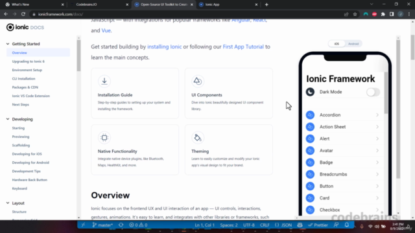Click the Ionic logo in docs header
This screenshot has width=415, height=233.
(x=25, y=27)
